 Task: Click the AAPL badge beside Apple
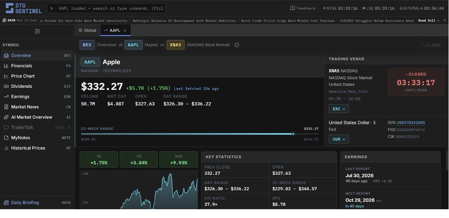pos(90,62)
